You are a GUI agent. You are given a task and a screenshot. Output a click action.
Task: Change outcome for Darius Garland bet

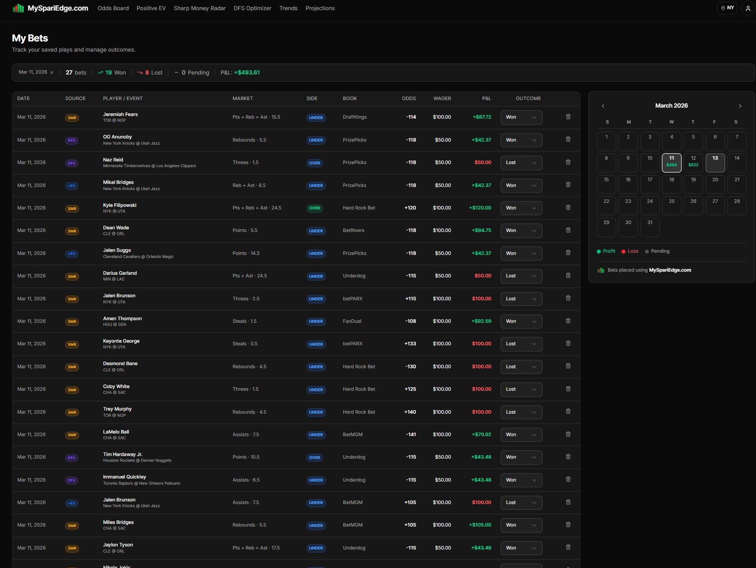521,276
